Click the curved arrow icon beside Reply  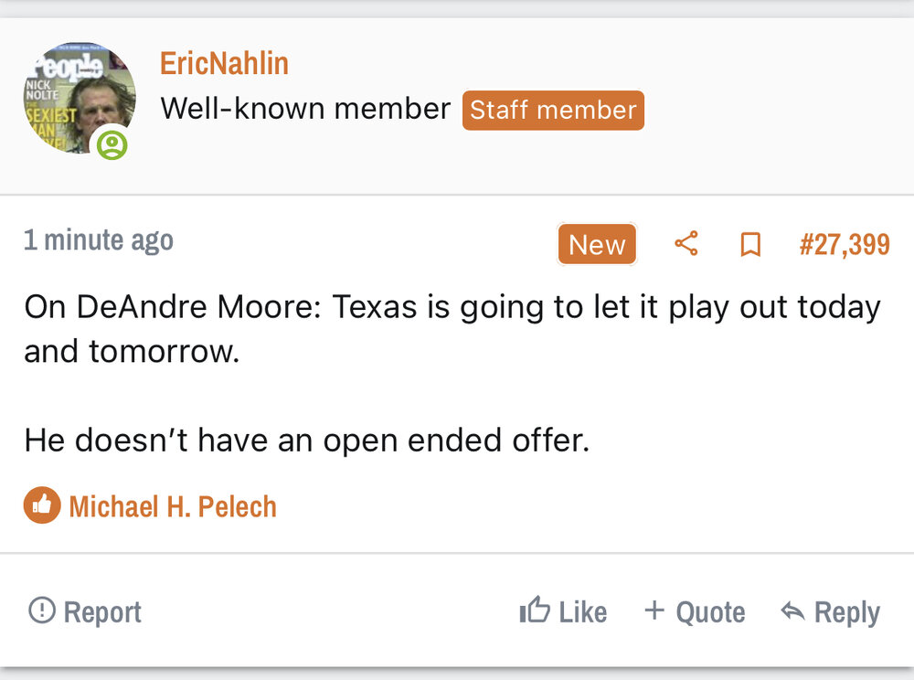point(792,611)
